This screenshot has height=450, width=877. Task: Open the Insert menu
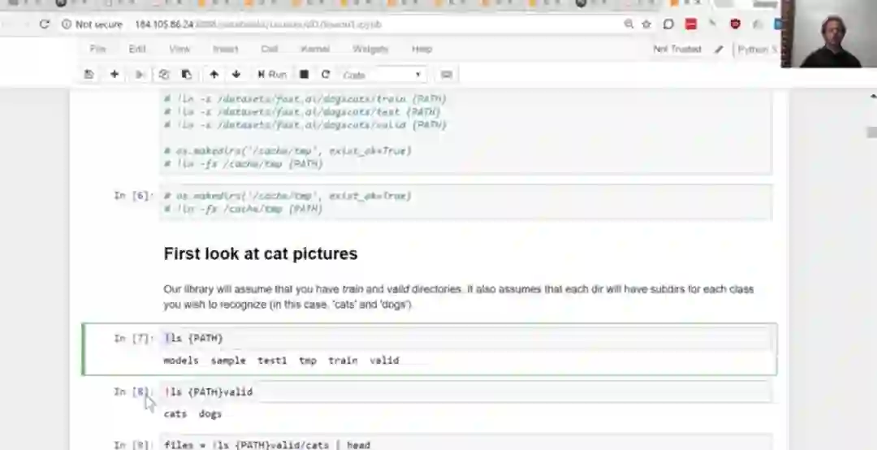pyautogui.click(x=226, y=50)
